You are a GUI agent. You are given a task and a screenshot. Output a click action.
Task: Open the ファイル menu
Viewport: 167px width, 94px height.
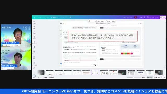point(39,17)
